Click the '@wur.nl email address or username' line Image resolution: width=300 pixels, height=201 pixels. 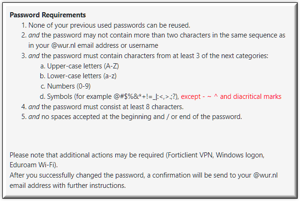(x=93, y=45)
